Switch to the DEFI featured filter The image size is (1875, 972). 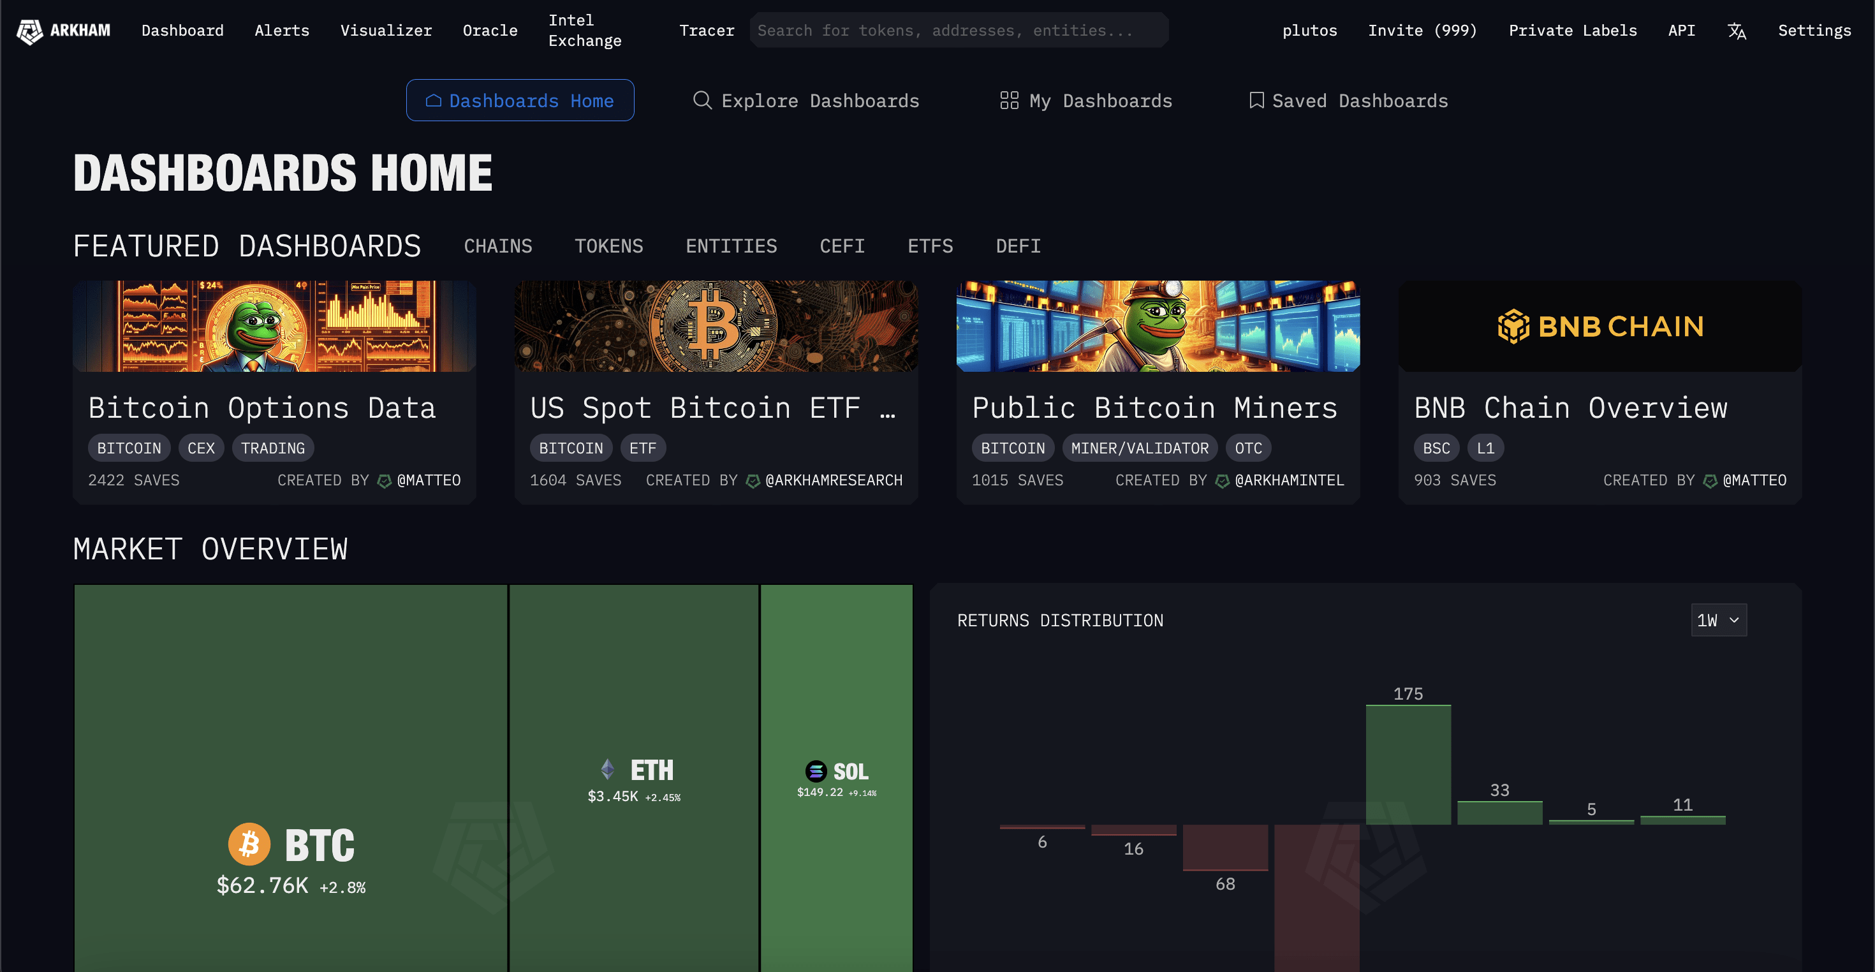tap(1018, 246)
